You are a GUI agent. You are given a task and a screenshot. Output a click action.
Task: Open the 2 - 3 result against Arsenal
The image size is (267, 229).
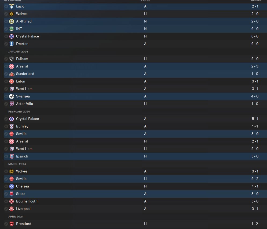[x=255, y=66]
